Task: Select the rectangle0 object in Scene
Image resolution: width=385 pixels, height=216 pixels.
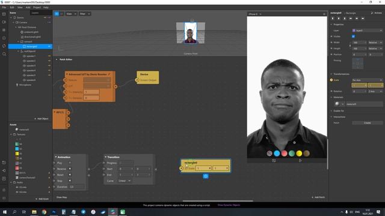Action: 30,46
